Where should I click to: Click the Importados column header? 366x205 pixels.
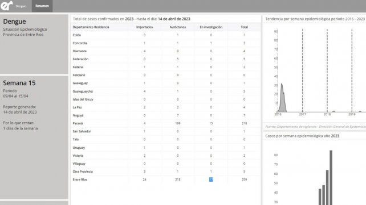click(x=144, y=27)
